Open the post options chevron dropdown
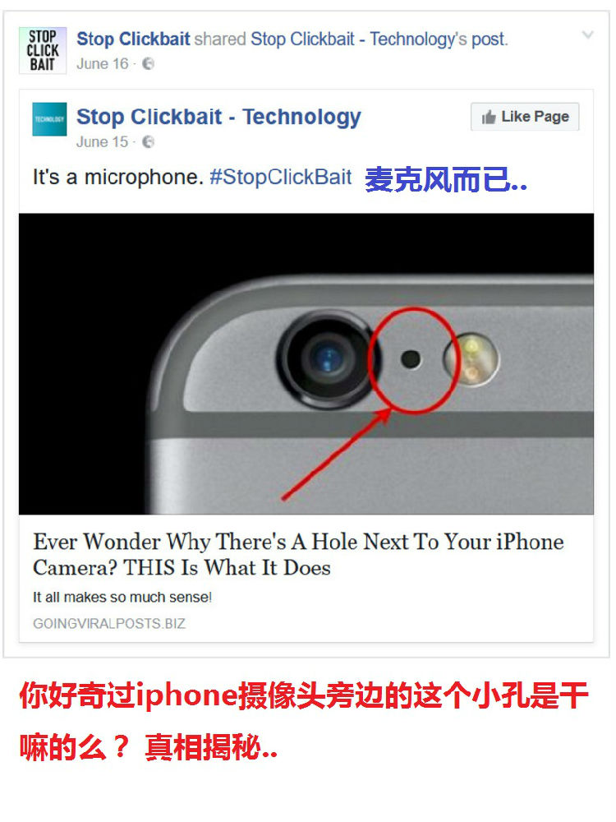The image size is (616, 822). coord(588,35)
